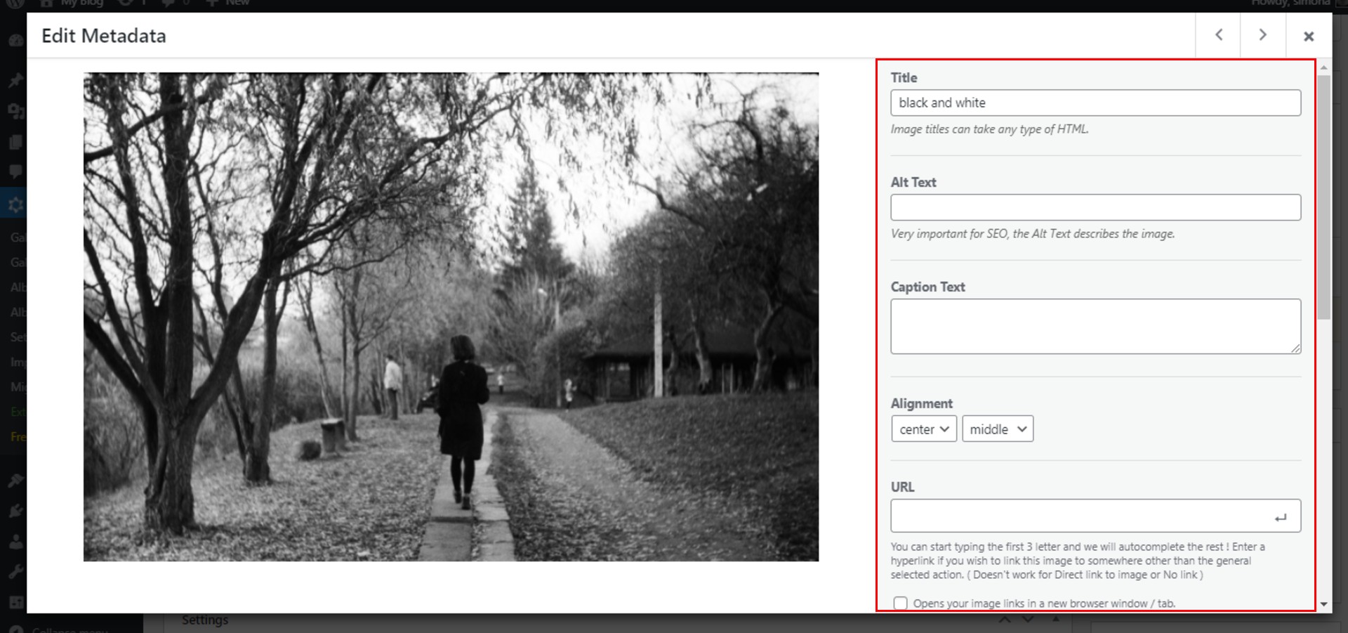Click the enter arrow icon in URL field
This screenshot has width=1348, height=633.
tap(1281, 518)
